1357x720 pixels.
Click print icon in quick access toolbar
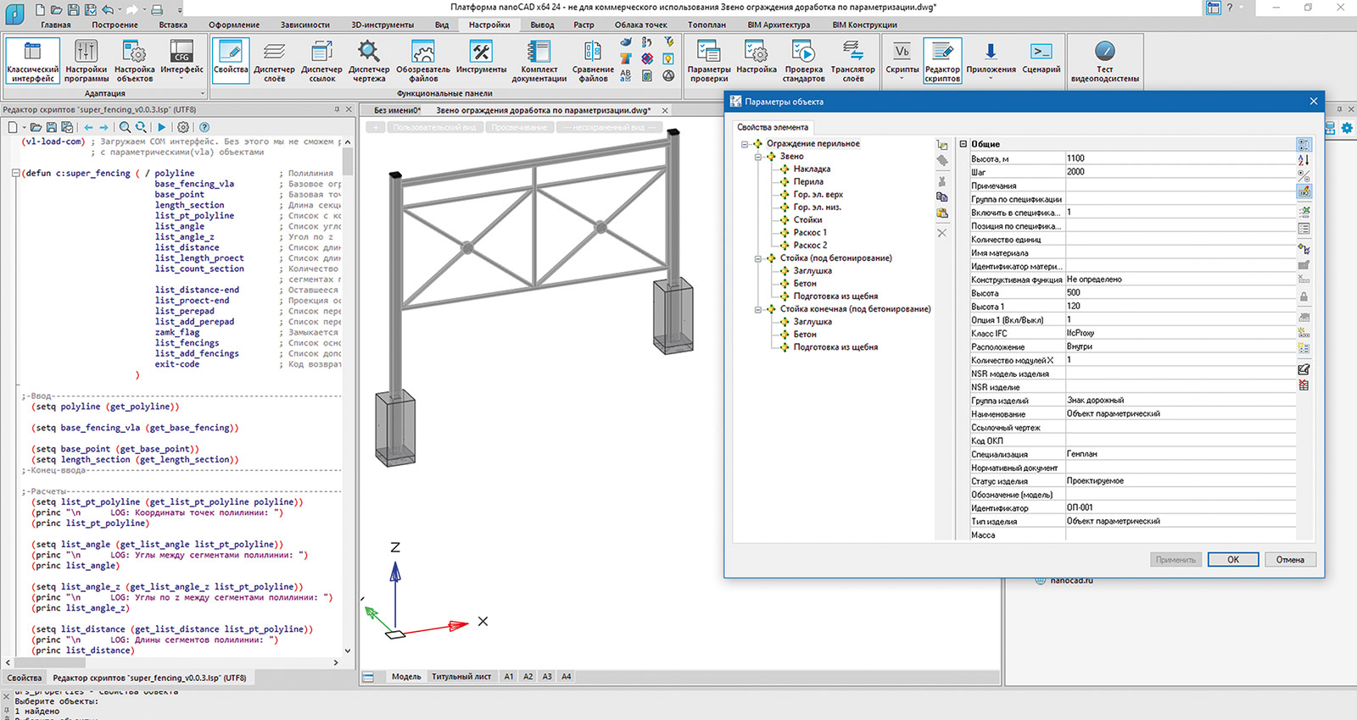(x=157, y=9)
